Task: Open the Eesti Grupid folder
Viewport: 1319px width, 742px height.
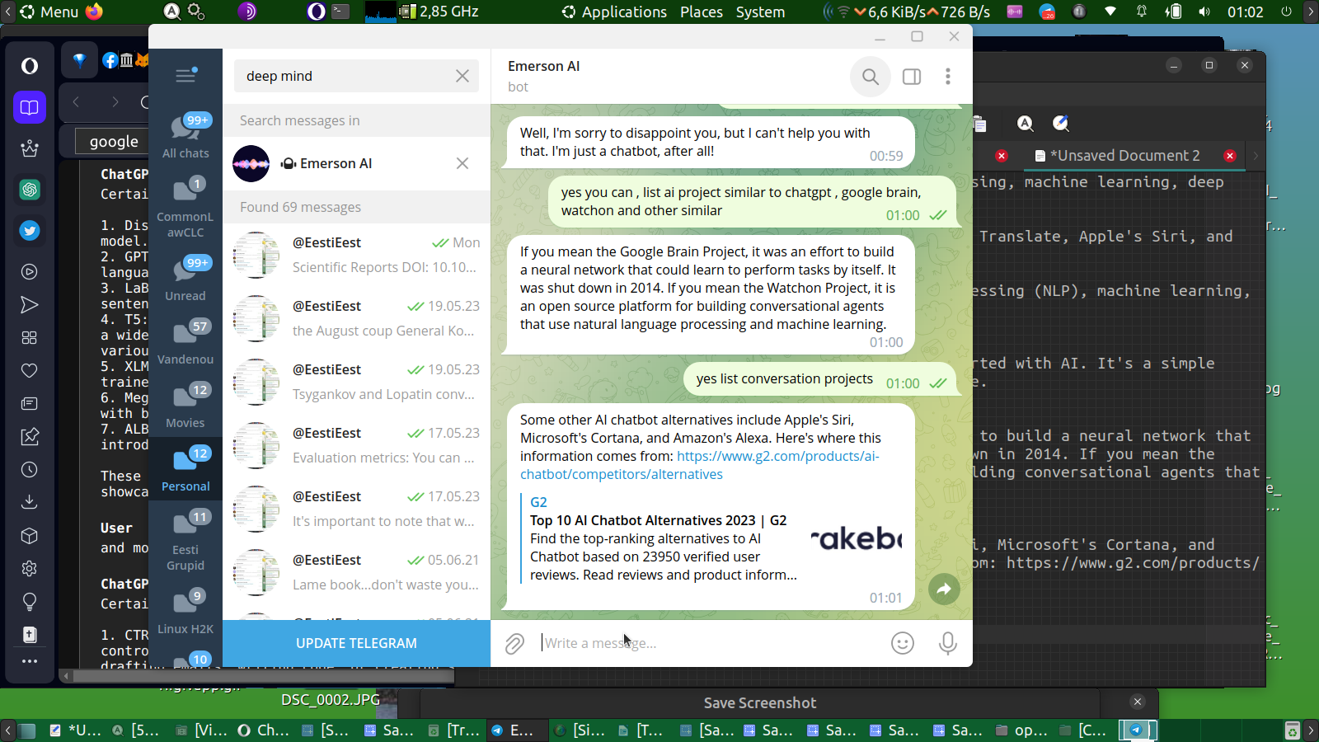Action: (x=185, y=540)
